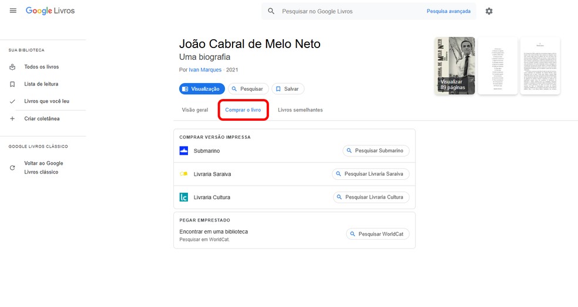Screen dimensions: 578x307
Task: Click the Livraria Cultura store name
Action: tap(212, 197)
